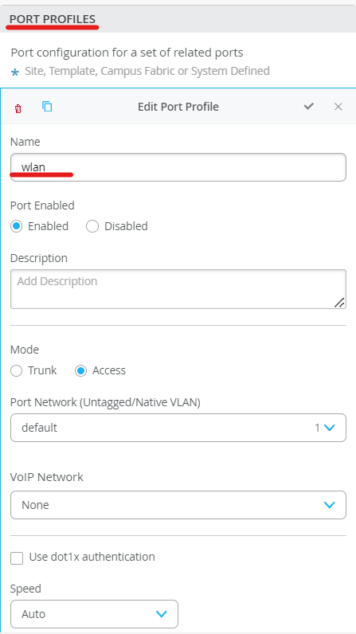Click the PORT PROFILES section header

click(53, 19)
